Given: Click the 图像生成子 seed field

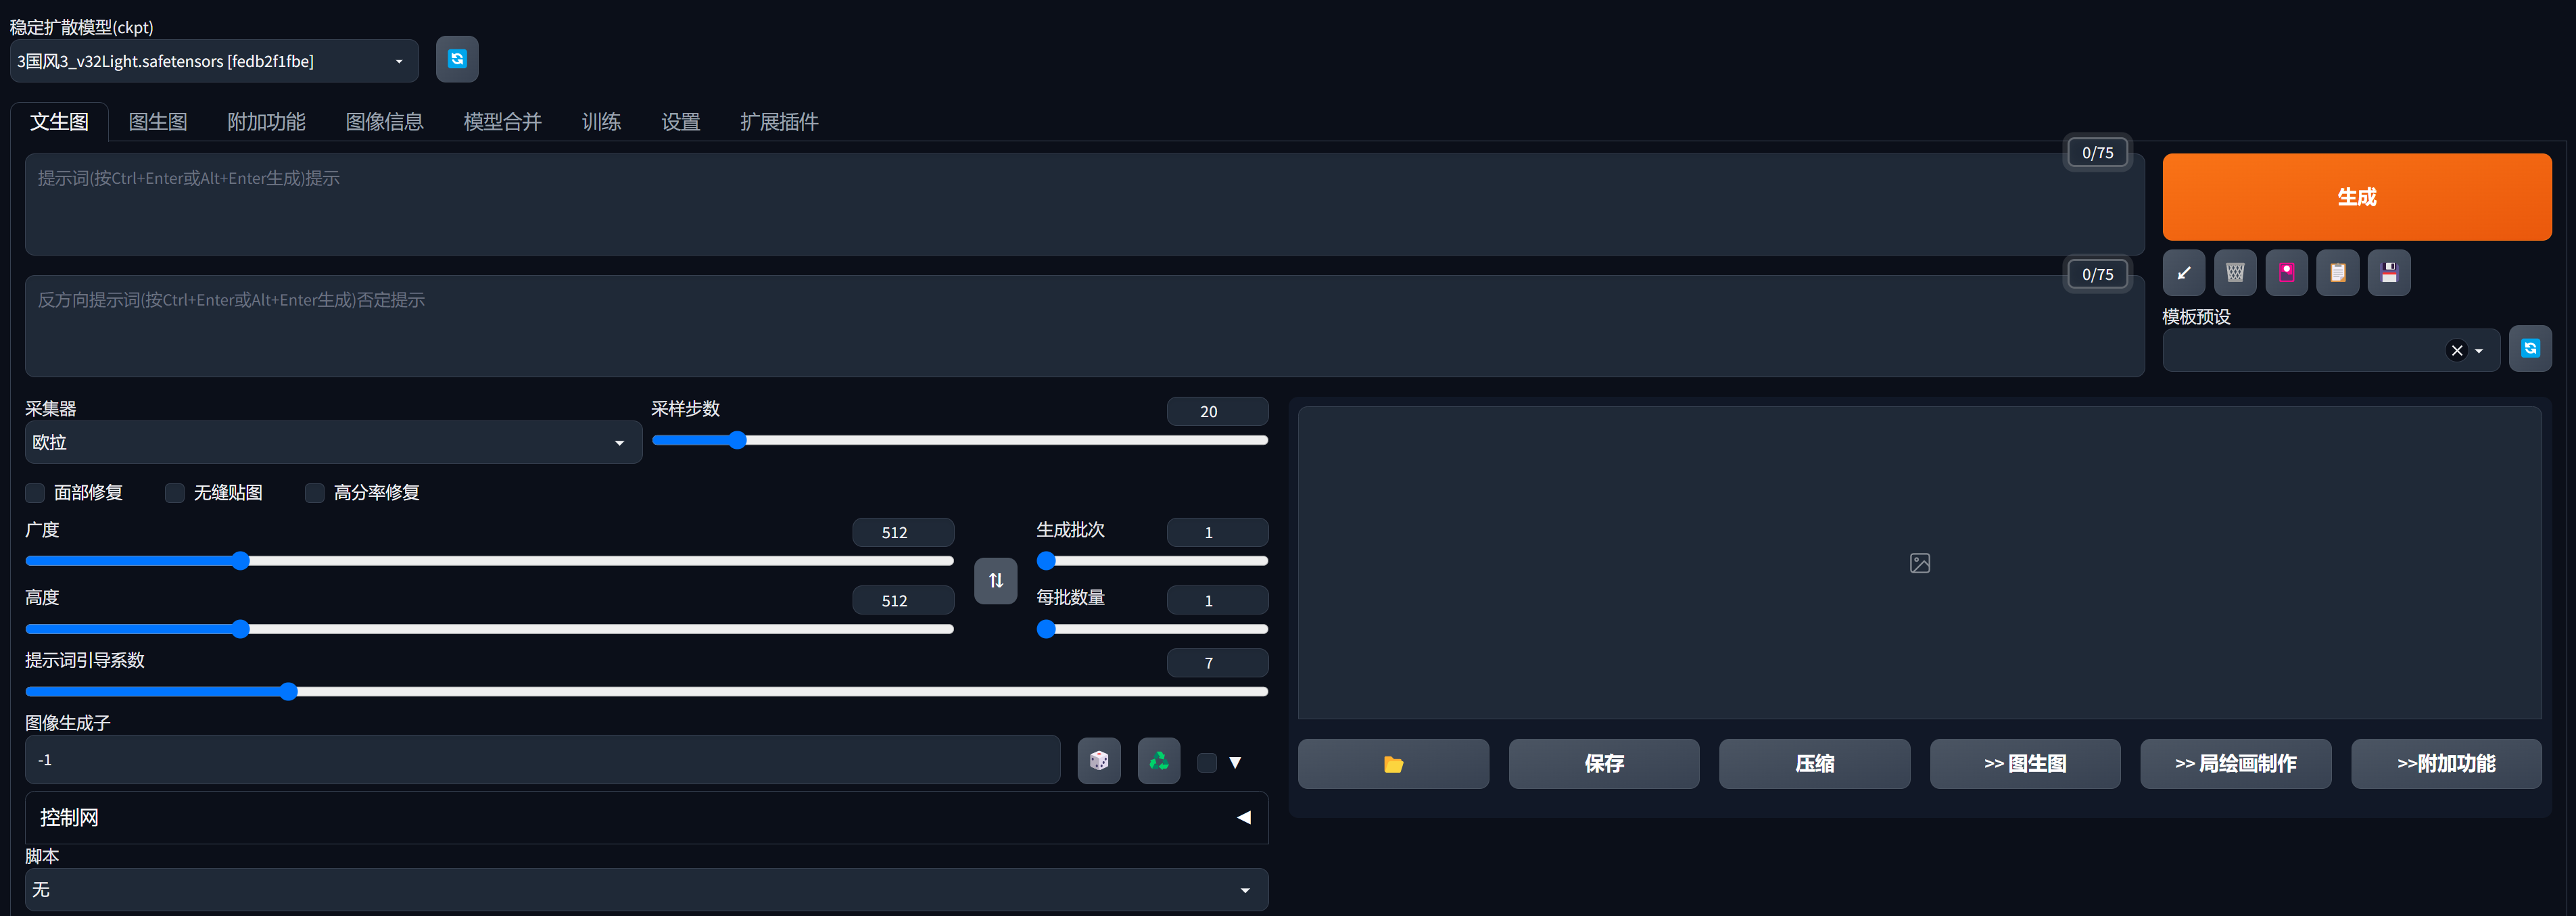Looking at the screenshot, I should pos(542,760).
